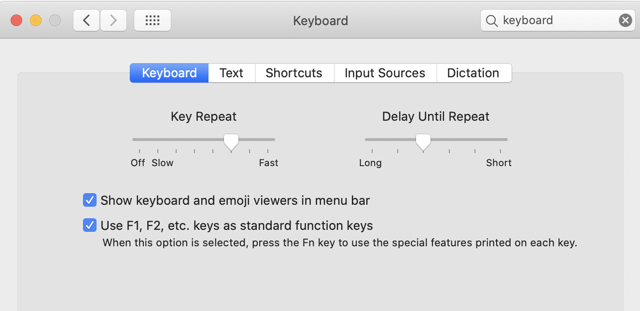
Task: Switch to the Input Sources tab
Action: 385,73
